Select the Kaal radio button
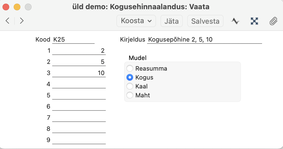 130,86
